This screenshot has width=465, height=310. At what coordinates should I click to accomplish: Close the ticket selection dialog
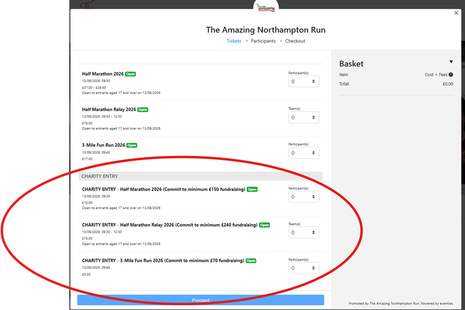pyautogui.click(x=456, y=13)
